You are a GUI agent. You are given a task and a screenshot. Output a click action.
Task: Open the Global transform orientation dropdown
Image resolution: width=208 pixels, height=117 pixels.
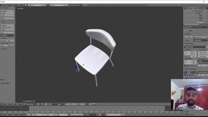click(x=60, y=104)
